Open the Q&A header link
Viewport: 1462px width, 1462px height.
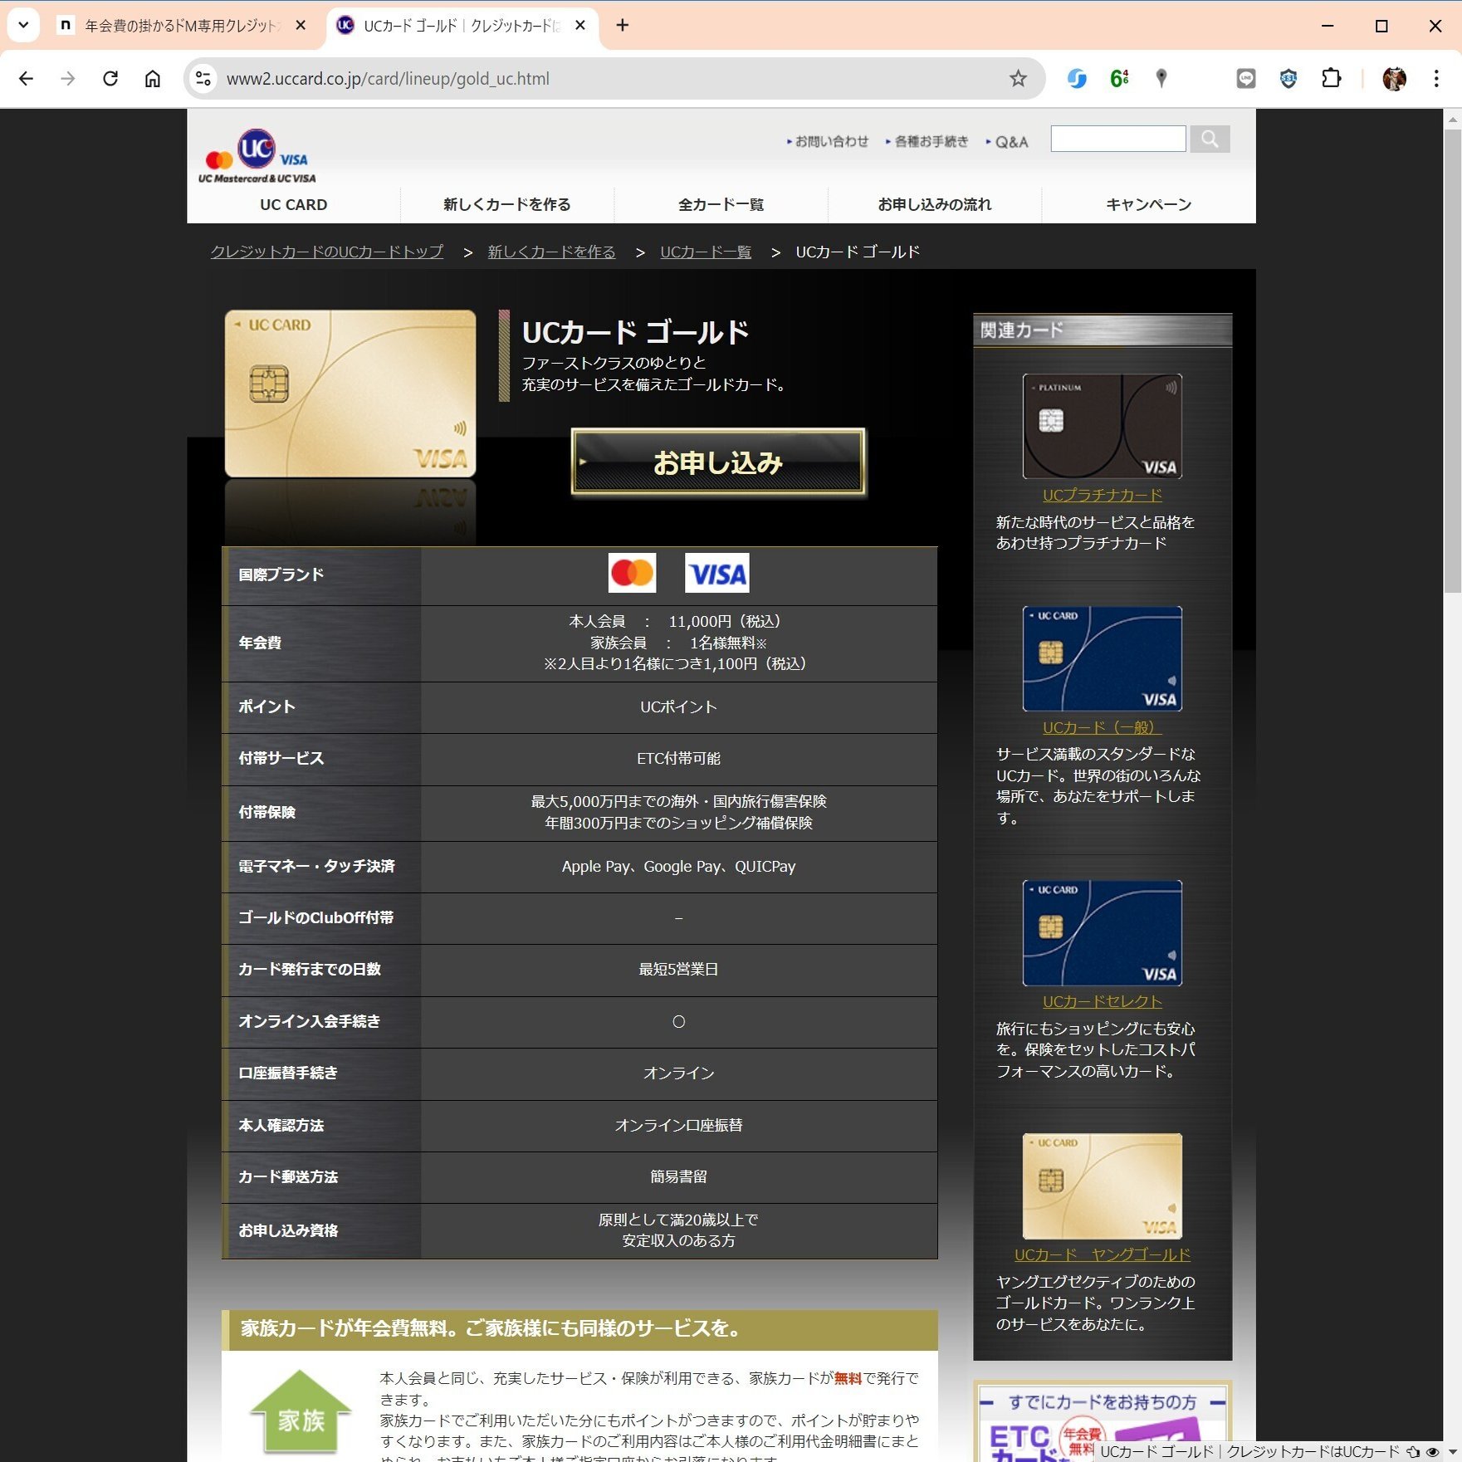click(x=1011, y=142)
